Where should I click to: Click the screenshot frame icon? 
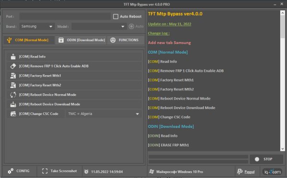click(44, 171)
